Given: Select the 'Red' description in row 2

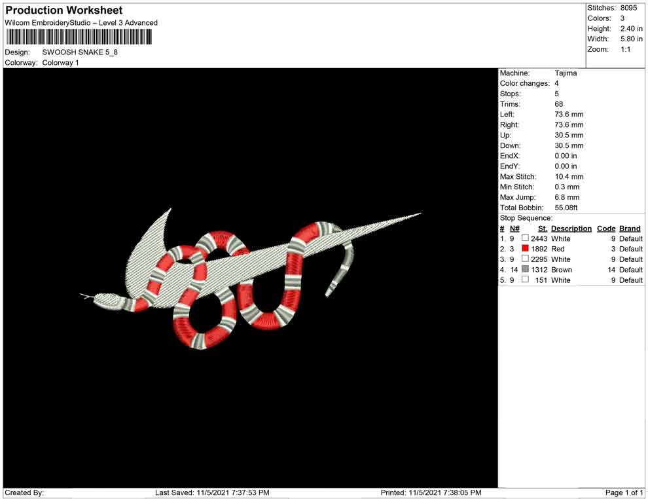Looking at the screenshot, I should [x=558, y=249].
